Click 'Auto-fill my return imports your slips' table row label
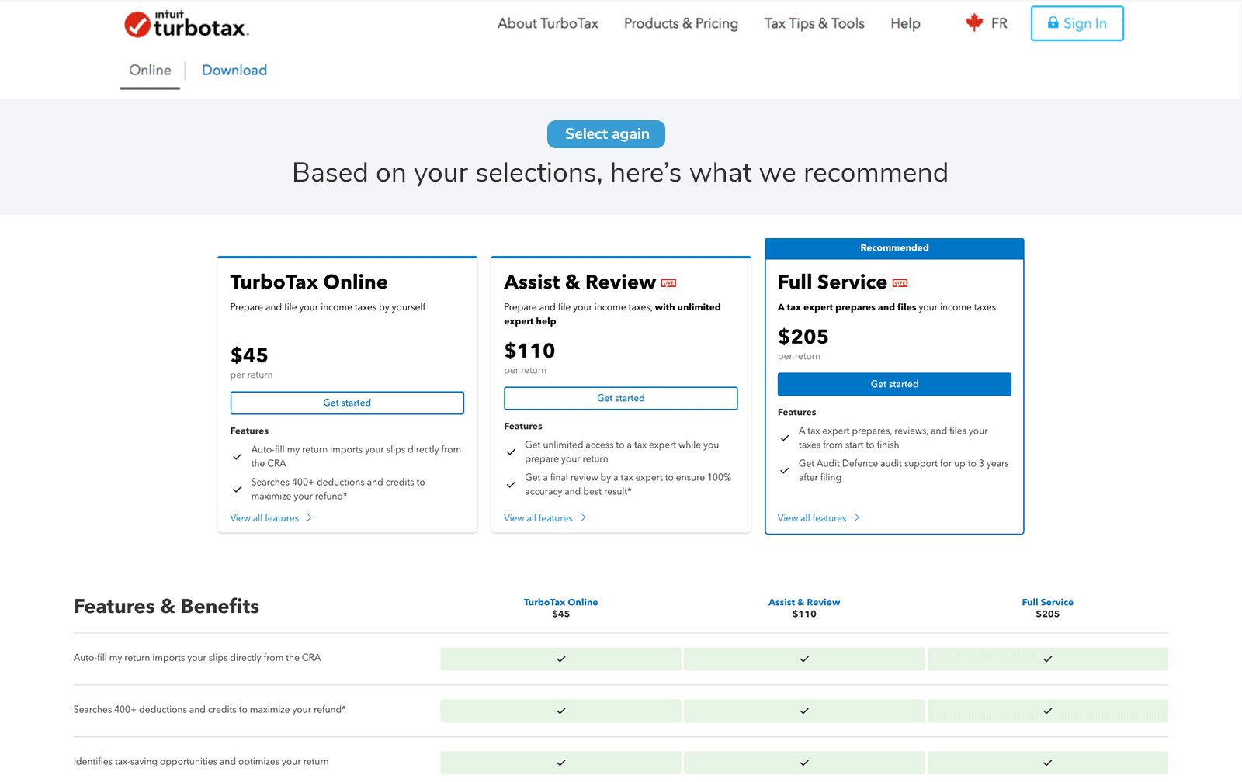 click(197, 658)
